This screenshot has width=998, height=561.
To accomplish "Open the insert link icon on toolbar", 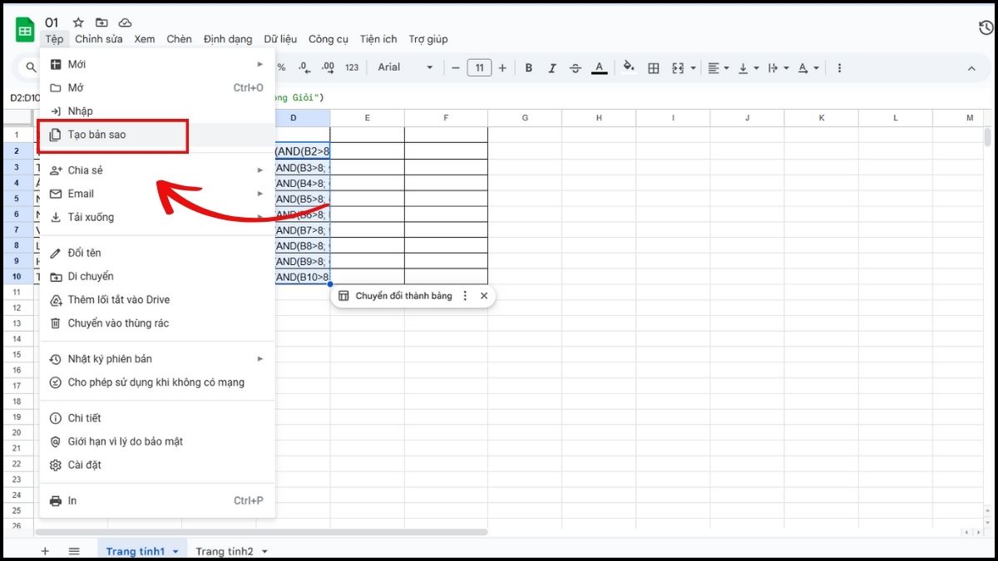I will (839, 67).
